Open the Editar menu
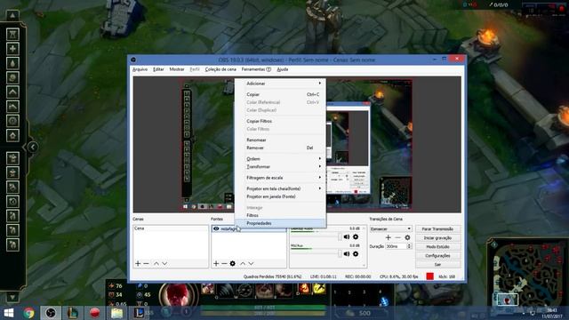 (158, 69)
